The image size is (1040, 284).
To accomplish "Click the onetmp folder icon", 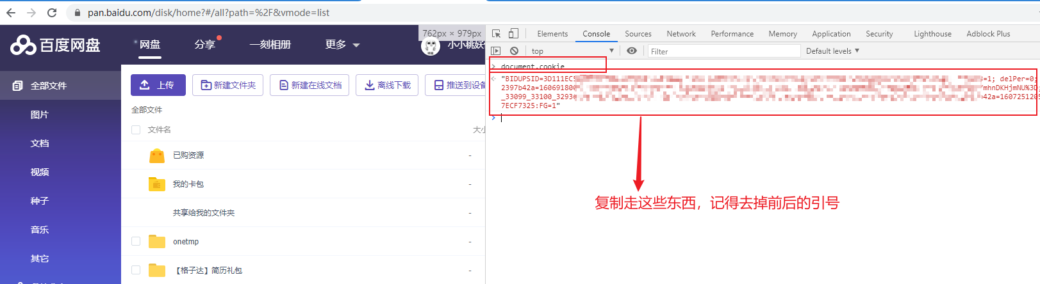I will click(157, 241).
